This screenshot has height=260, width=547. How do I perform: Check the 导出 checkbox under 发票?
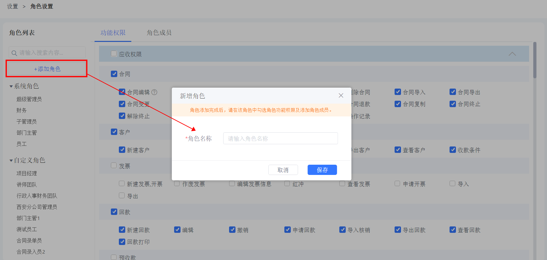pos(122,195)
